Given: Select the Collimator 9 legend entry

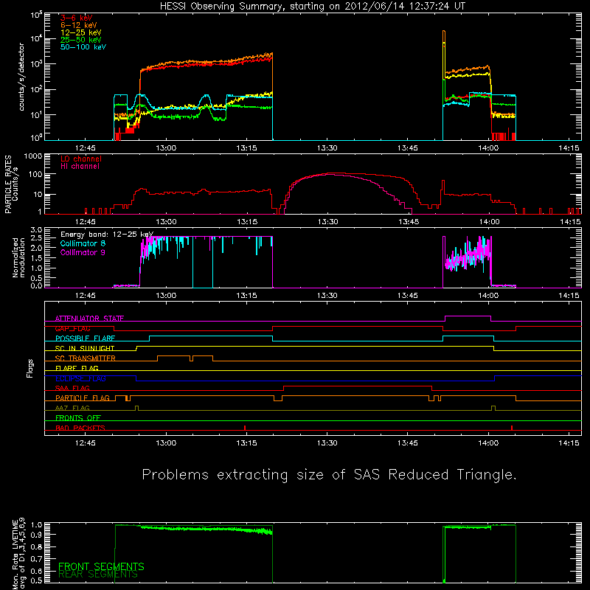Looking at the screenshot, I should coord(83,252).
